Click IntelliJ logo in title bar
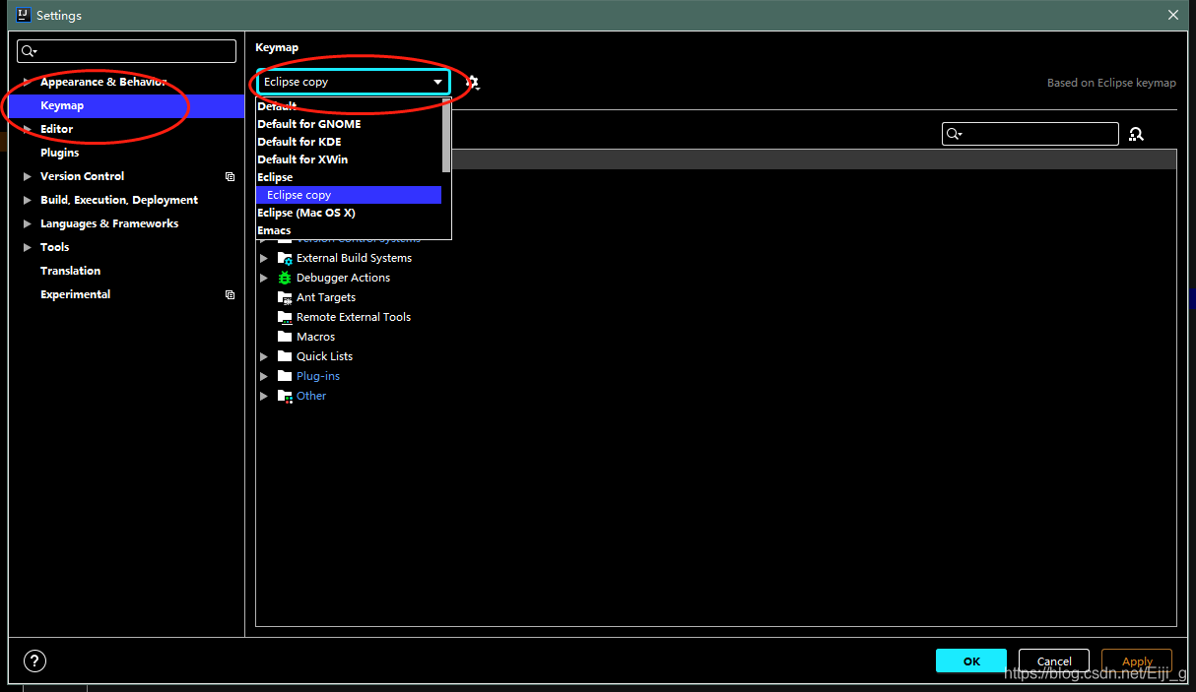The image size is (1196, 692). pos(24,15)
